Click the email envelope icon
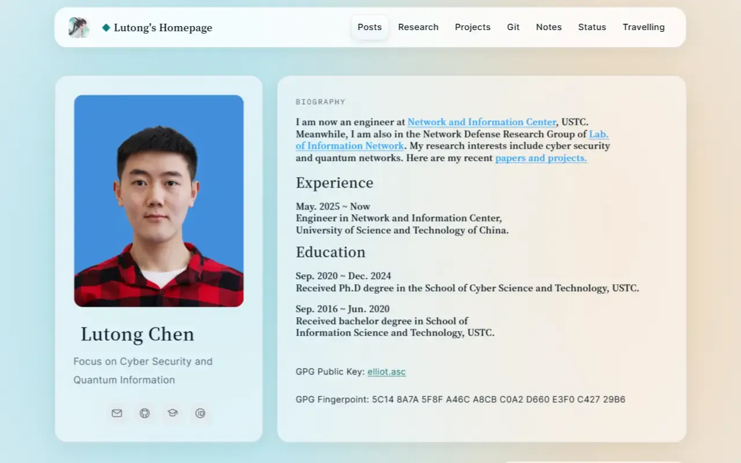This screenshot has width=741, height=463. (117, 413)
